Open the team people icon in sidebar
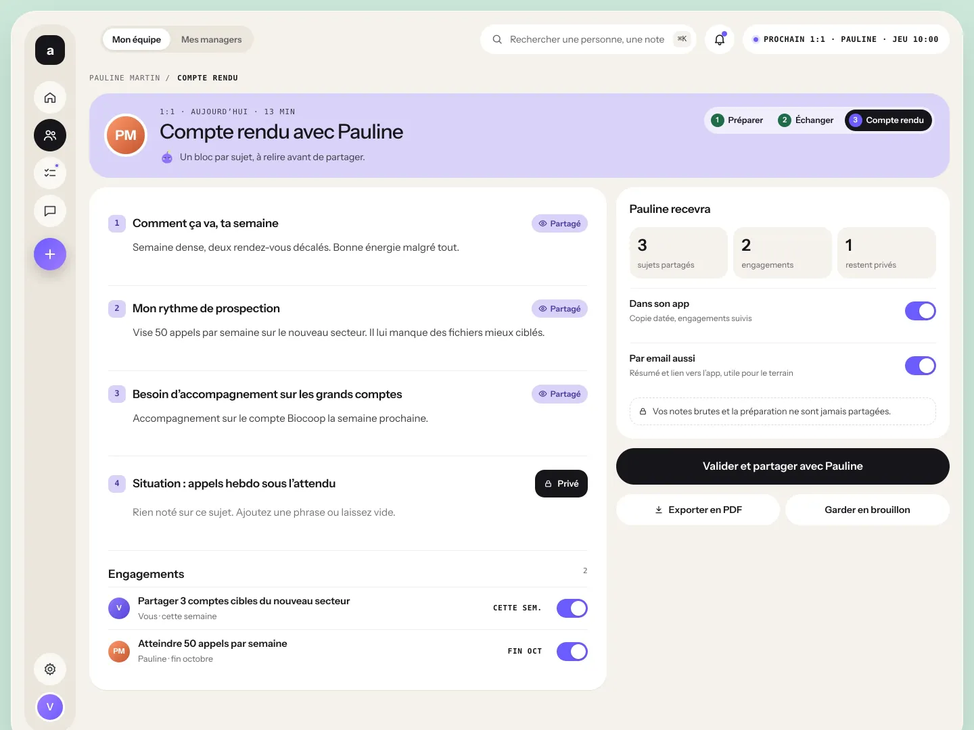Screen dimensions: 974x730 pos(50,135)
